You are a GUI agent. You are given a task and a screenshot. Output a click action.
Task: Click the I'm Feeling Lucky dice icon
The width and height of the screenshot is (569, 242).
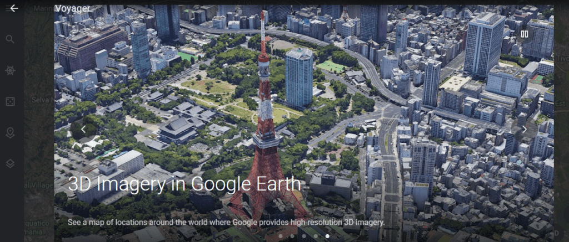tap(10, 101)
